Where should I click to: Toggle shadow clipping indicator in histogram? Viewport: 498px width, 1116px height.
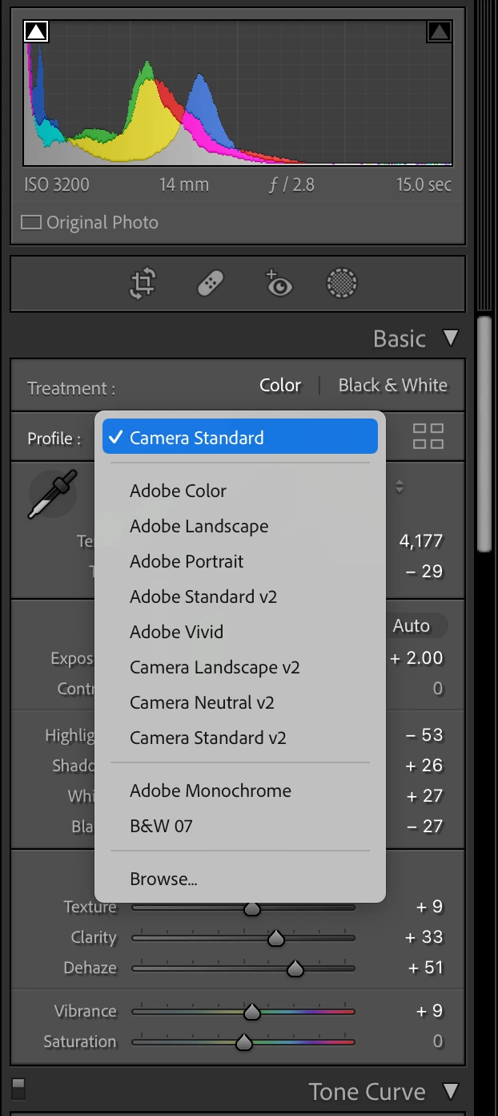[37, 31]
